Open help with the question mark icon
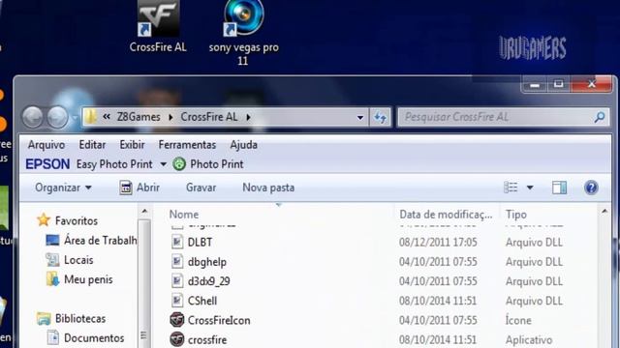The image size is (620, 348). (591, 188)
